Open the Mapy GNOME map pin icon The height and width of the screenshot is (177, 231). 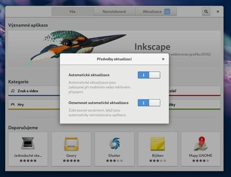coord(201,143)
